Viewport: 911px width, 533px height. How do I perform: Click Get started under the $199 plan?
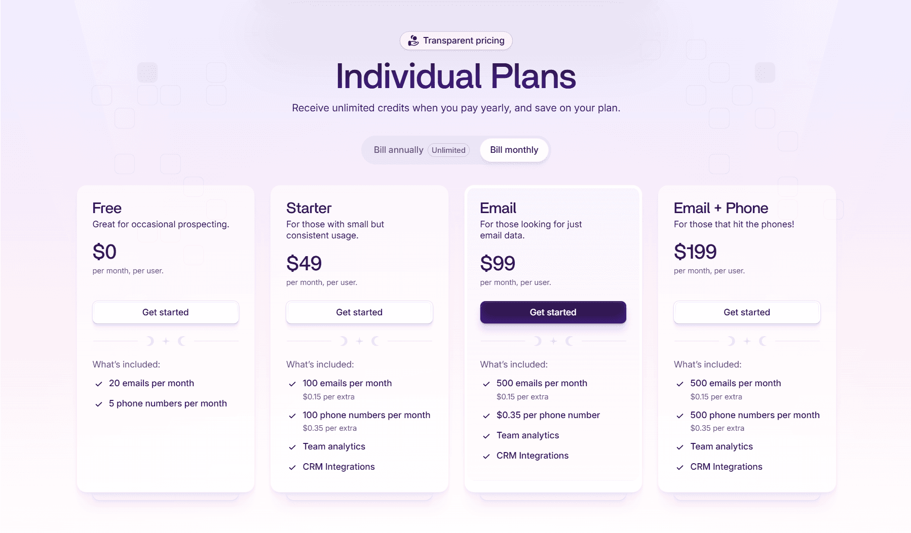(x=746, y=312)
